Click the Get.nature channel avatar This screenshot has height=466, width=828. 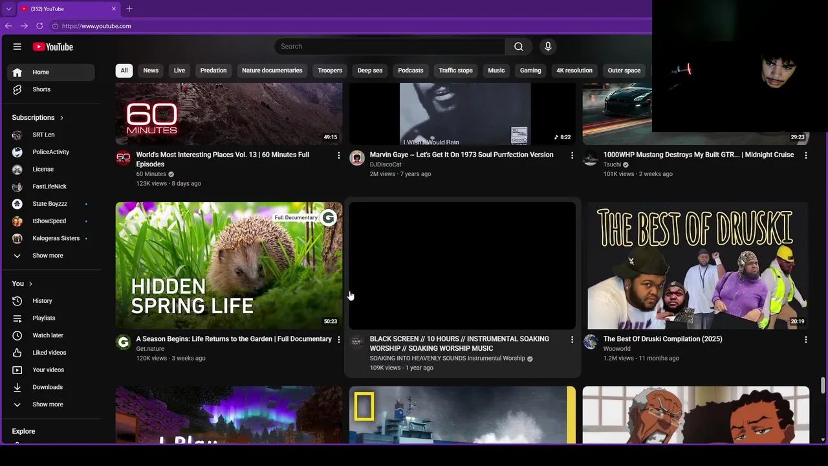[124, 342]
